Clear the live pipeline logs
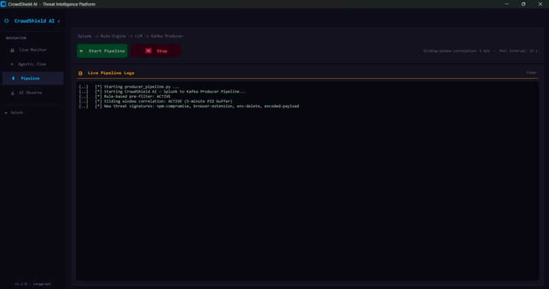549x289 pixels. click(x=531, y=73)
